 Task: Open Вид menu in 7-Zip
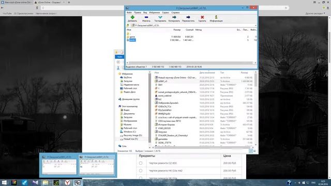click(145, 12)
